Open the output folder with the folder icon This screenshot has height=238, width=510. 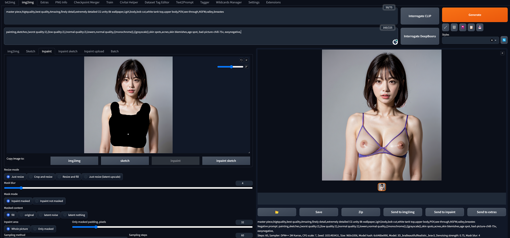click(x=277, y=212)
